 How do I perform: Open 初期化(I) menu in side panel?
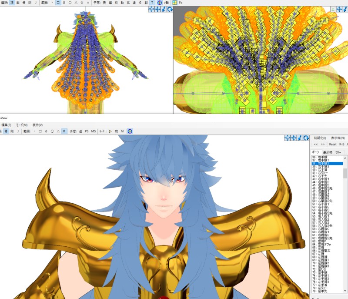pyautogui.click(x=320, y=138)
